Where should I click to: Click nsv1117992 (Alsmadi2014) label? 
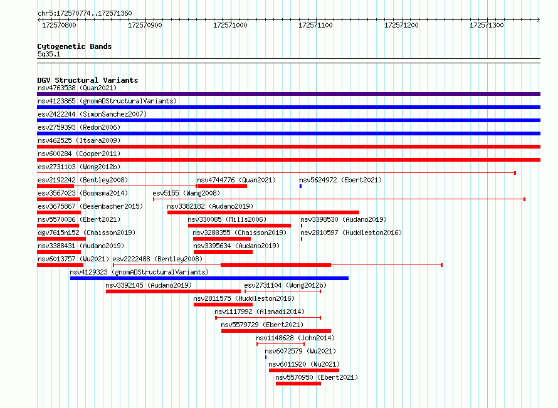(260, 311)
